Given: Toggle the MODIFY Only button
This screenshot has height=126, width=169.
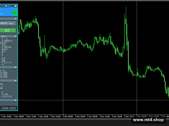Looking at the screenshot, I should (8, 23).
